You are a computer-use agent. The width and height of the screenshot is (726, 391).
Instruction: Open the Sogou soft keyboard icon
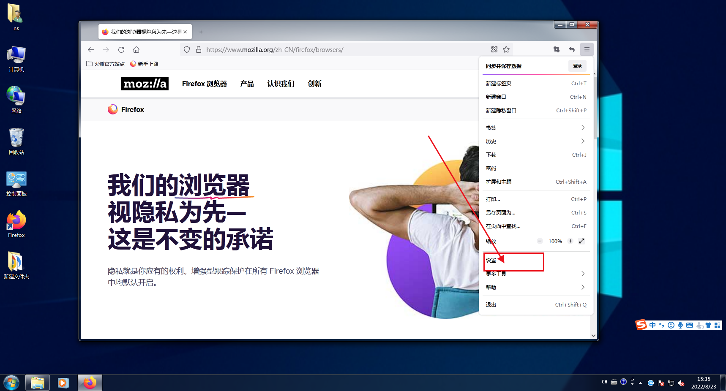point(690,325)
